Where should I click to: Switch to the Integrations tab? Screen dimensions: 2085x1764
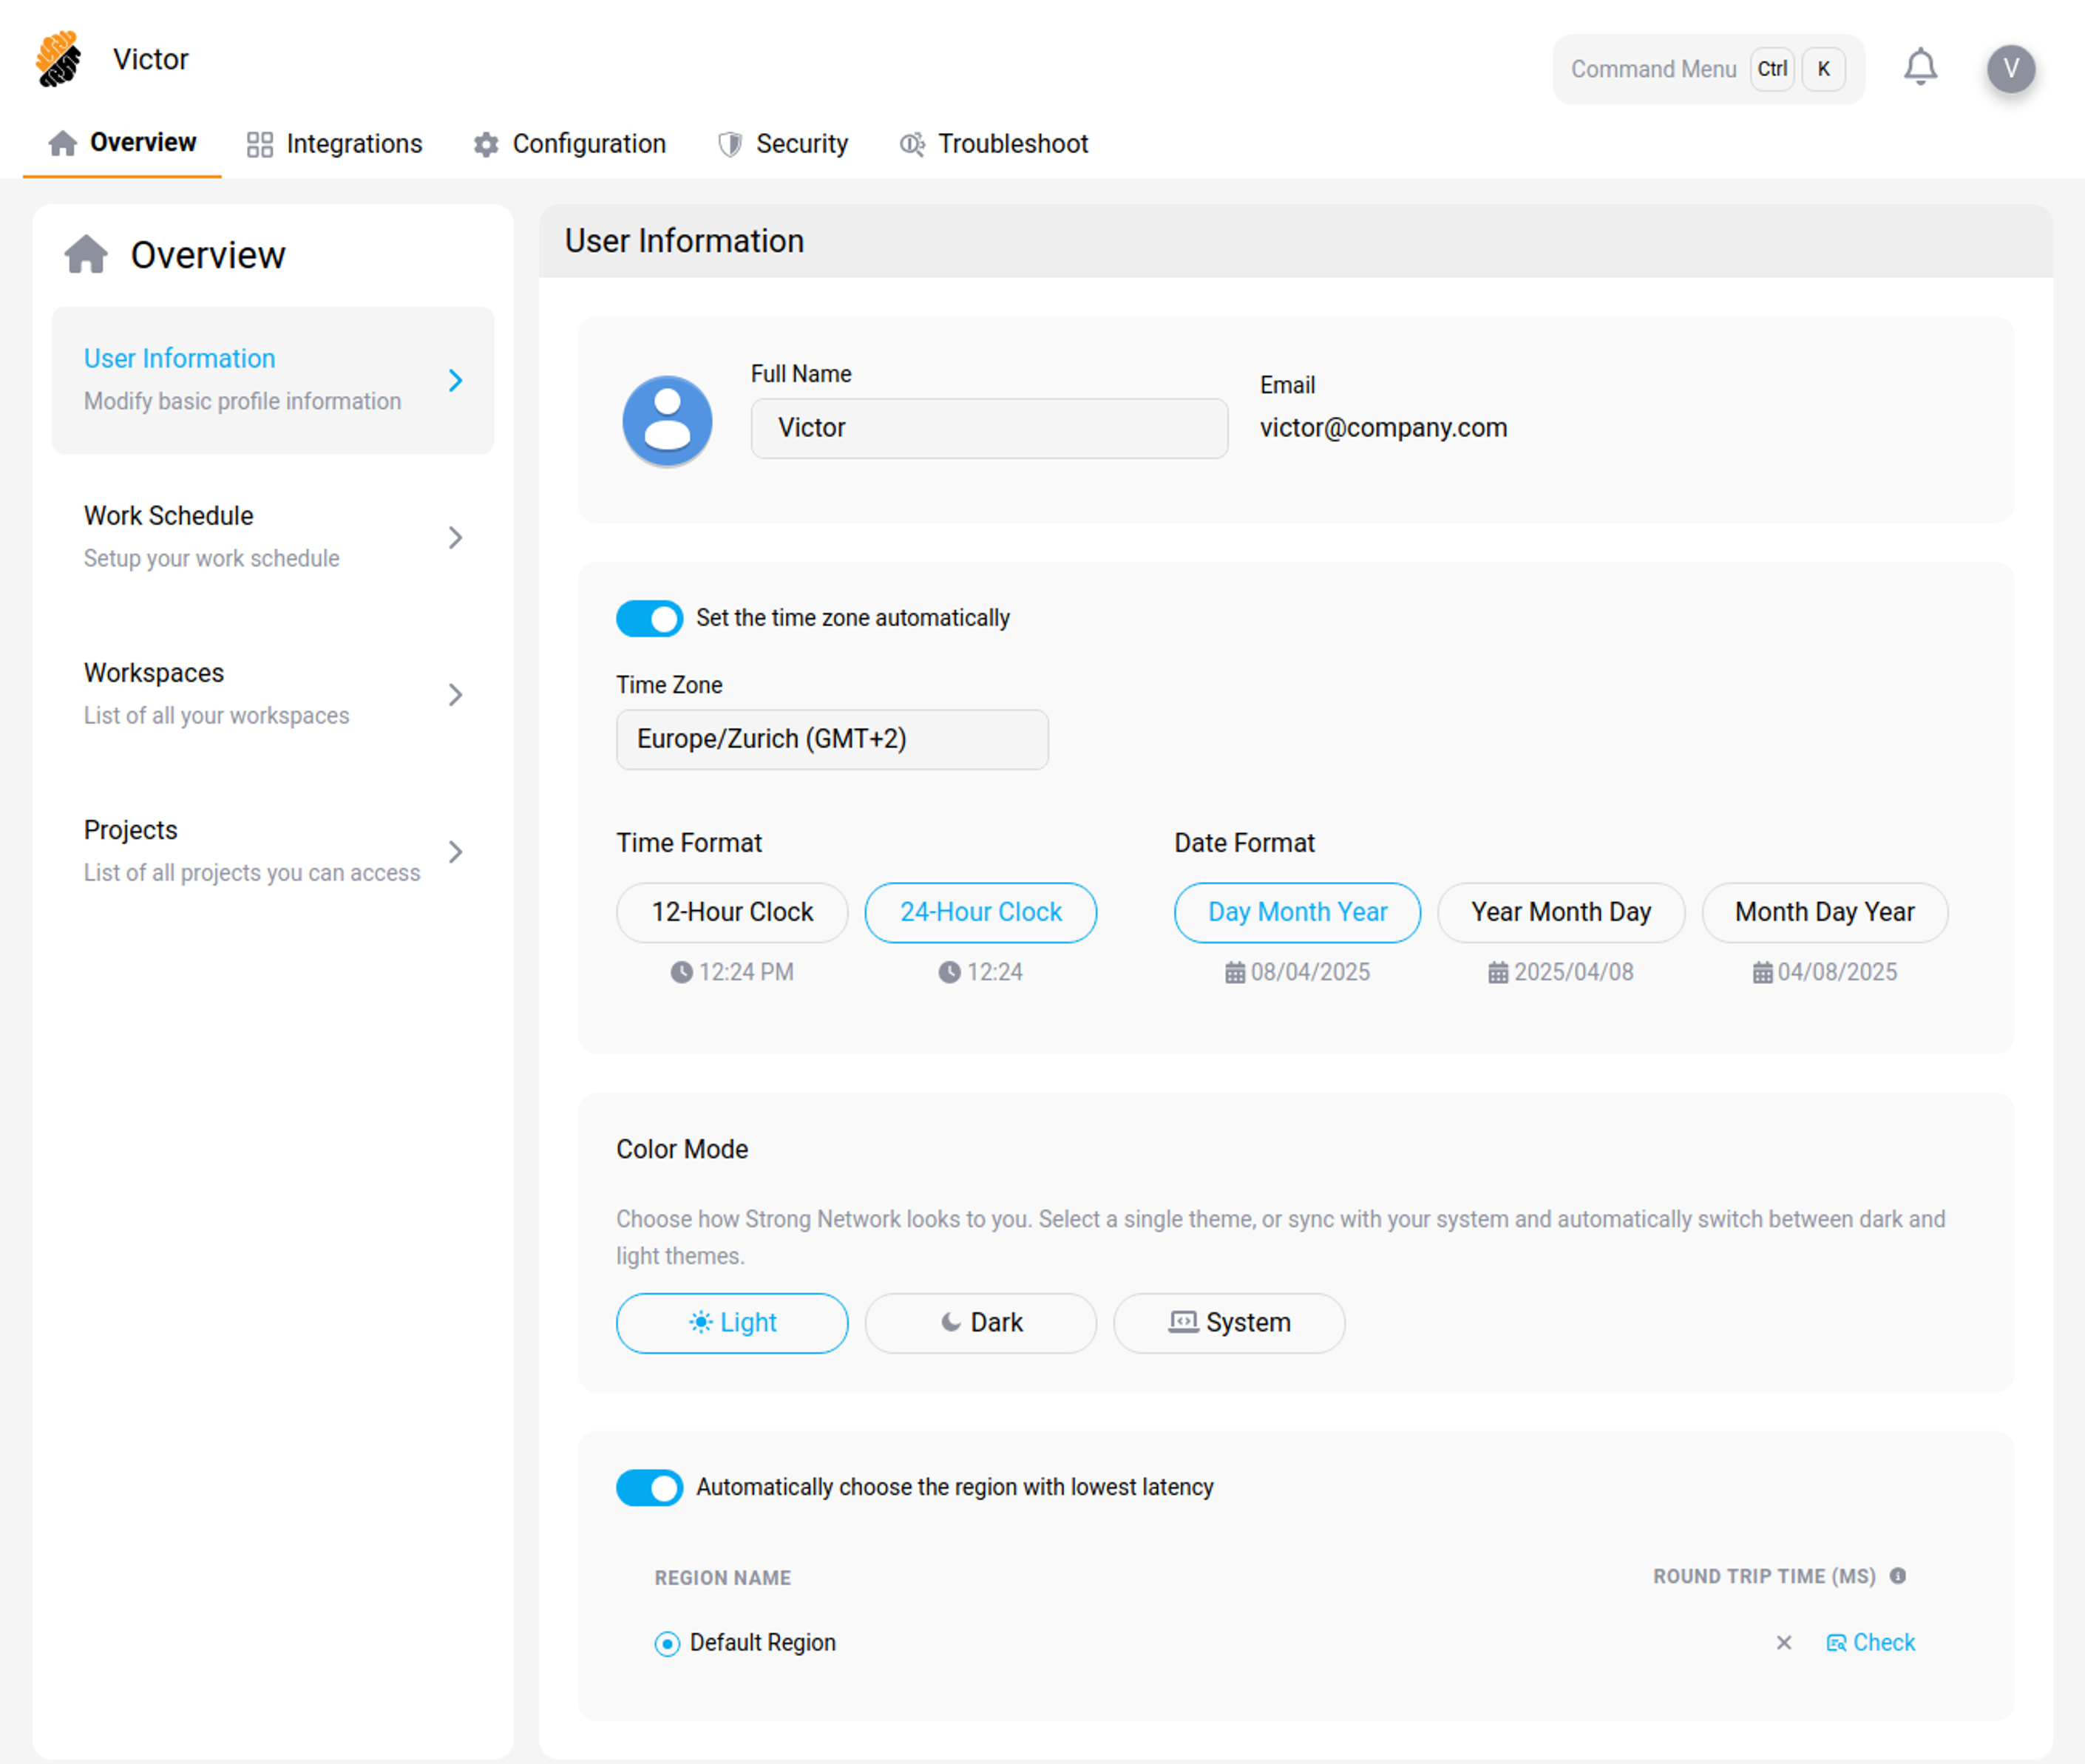point(334,144)
